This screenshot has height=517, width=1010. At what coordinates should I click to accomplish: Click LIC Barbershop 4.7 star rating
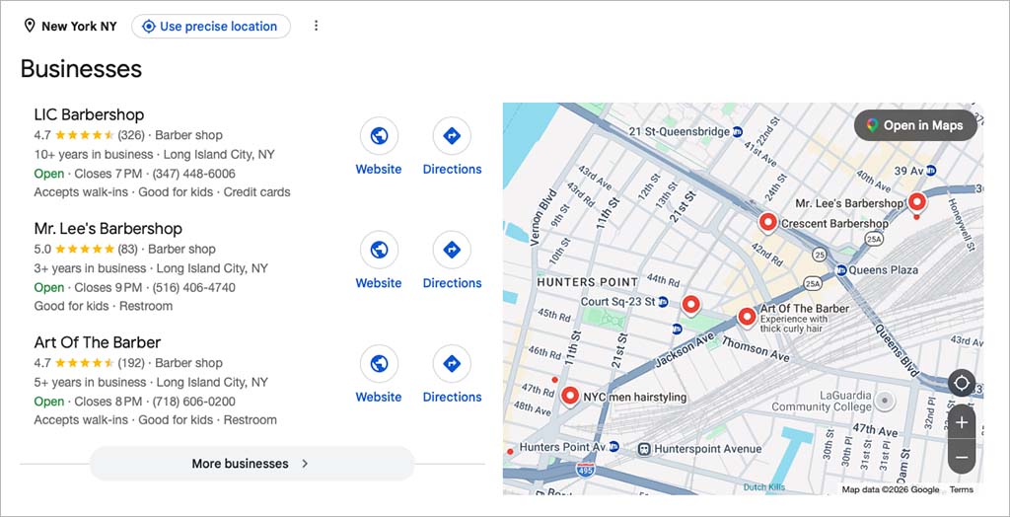pyautogui.click(x=85, y=135)
